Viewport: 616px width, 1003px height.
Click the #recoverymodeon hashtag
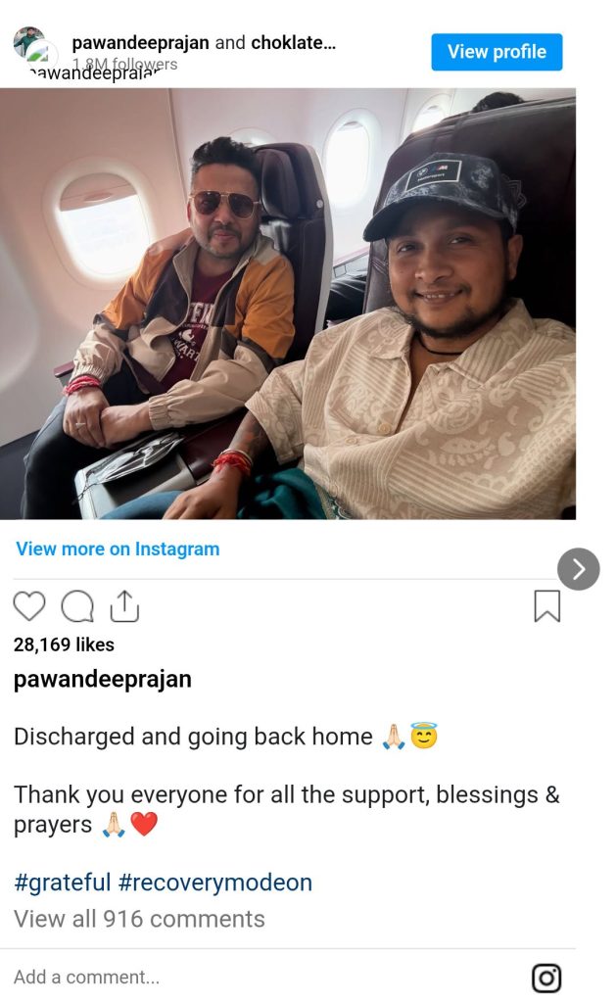pyautogui.click(x=214, y=883)
